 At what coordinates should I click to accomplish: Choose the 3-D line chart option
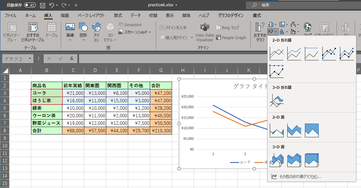coord(277,101)
